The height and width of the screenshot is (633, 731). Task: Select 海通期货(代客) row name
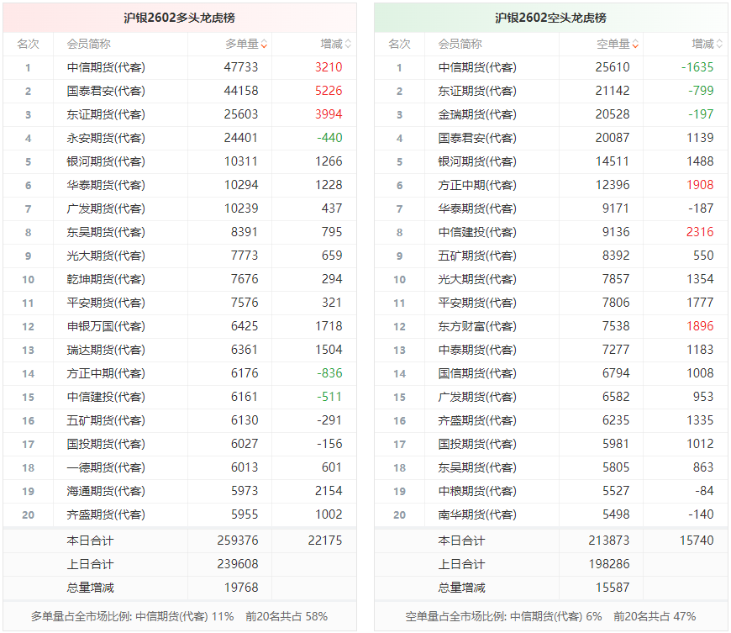106,491
